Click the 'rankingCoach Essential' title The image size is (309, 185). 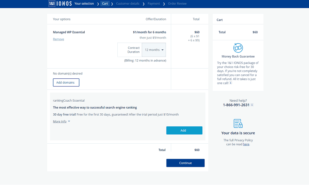point(69,100)
